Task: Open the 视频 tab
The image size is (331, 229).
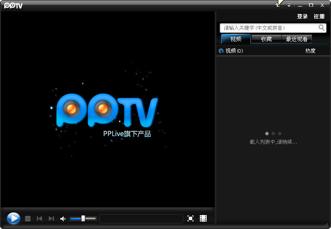Action: pyautogui.click(x=236, y=39)
